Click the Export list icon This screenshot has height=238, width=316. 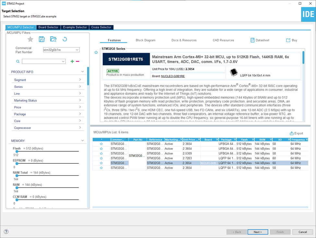coord(292,133)
